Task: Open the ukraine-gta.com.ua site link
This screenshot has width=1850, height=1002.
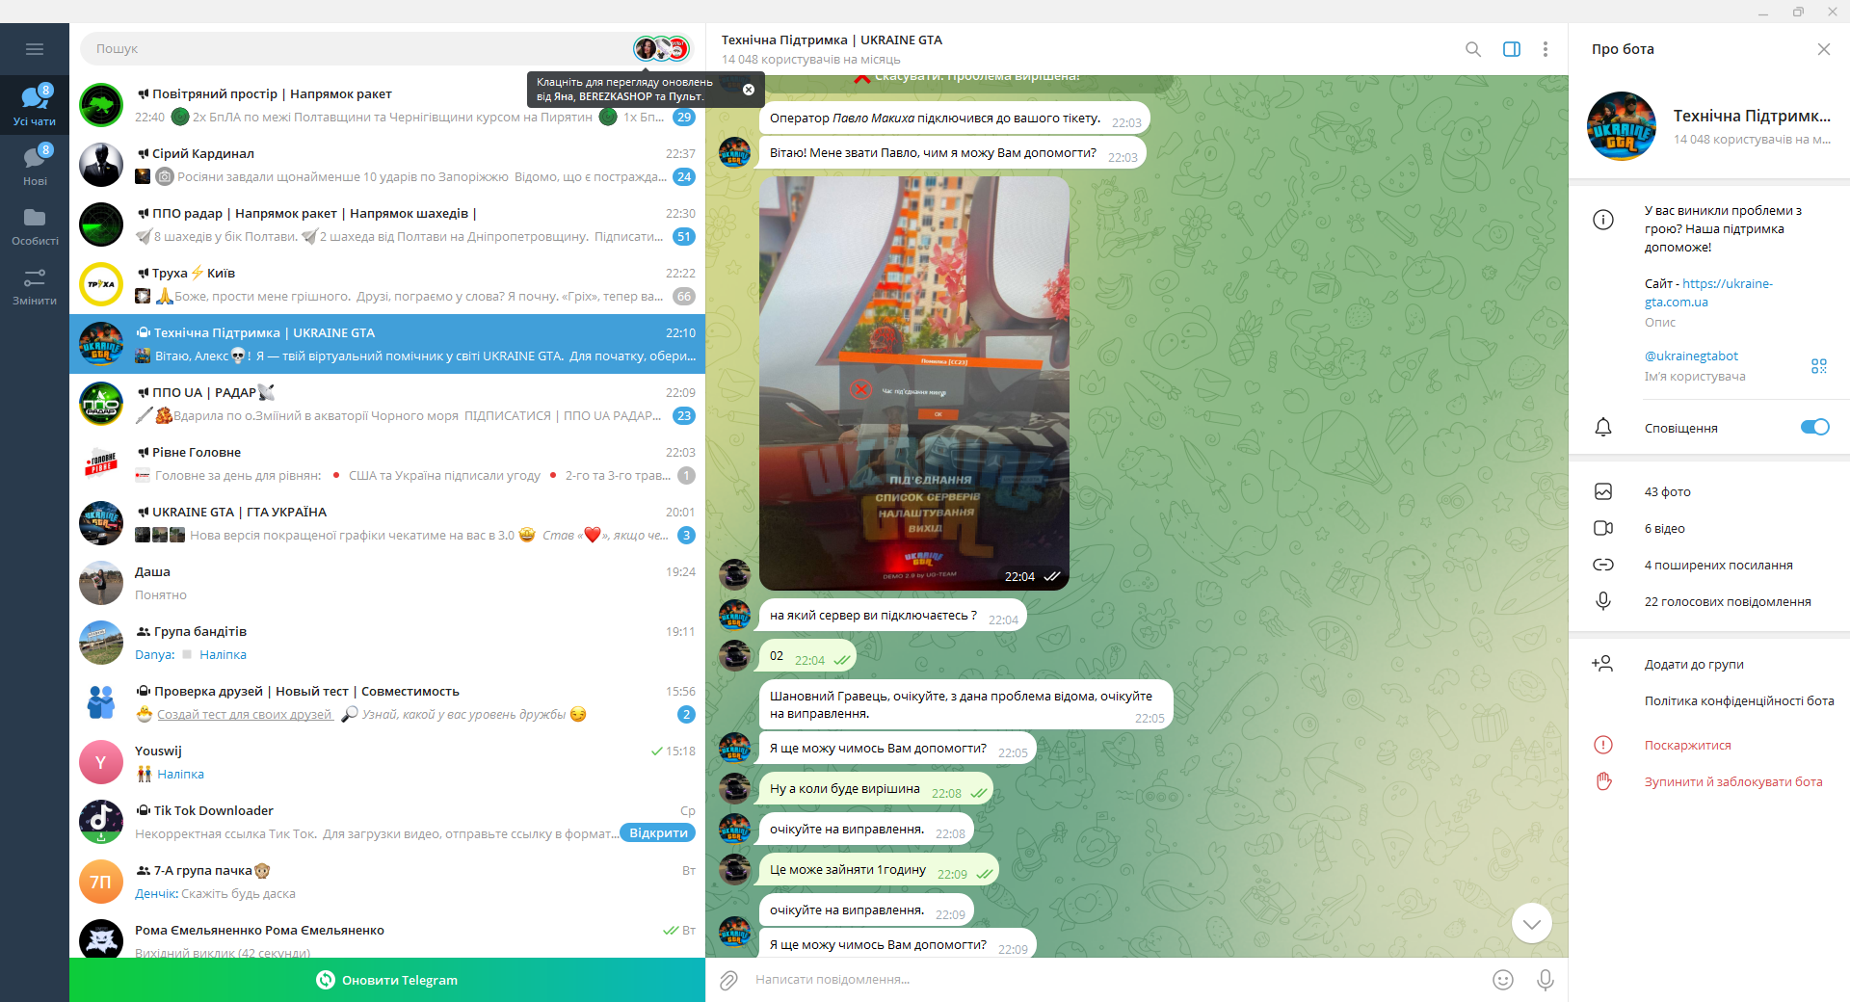Action: click(x=1708, y=292)
